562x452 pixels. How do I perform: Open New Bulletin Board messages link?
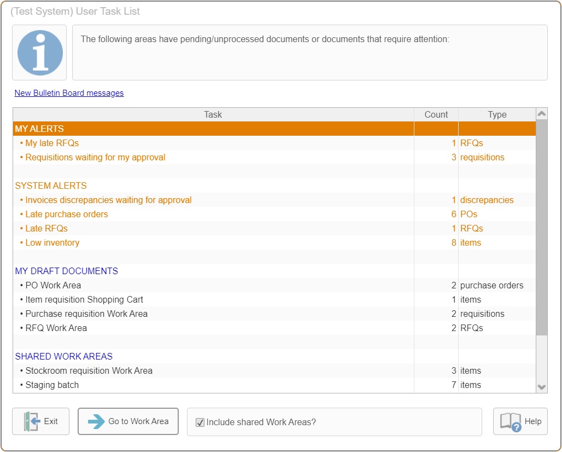click(x=69, y=93)
